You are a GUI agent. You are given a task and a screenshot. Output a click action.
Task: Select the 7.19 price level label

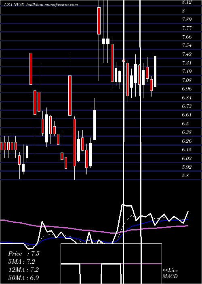187,71
